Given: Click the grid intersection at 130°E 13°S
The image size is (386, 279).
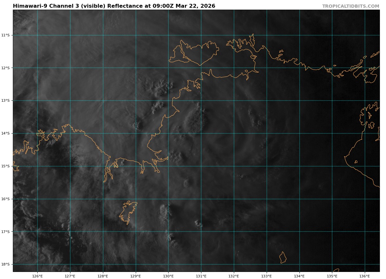Looking at the screenshot, I should 168,100.
